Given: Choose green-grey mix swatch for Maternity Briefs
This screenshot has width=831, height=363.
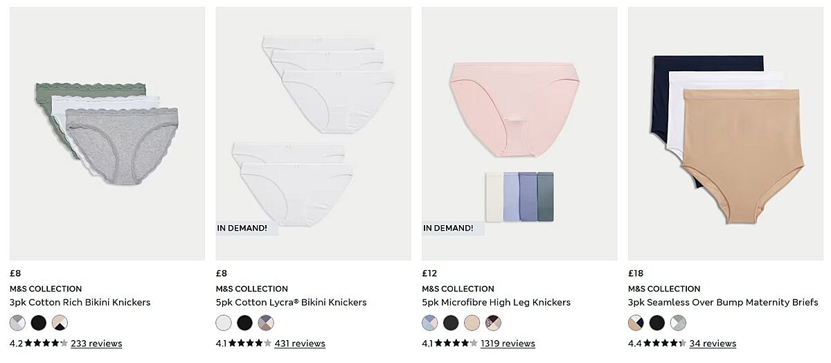Looking at the screenshot, I should pyautogui.click(x=678, y=323).
